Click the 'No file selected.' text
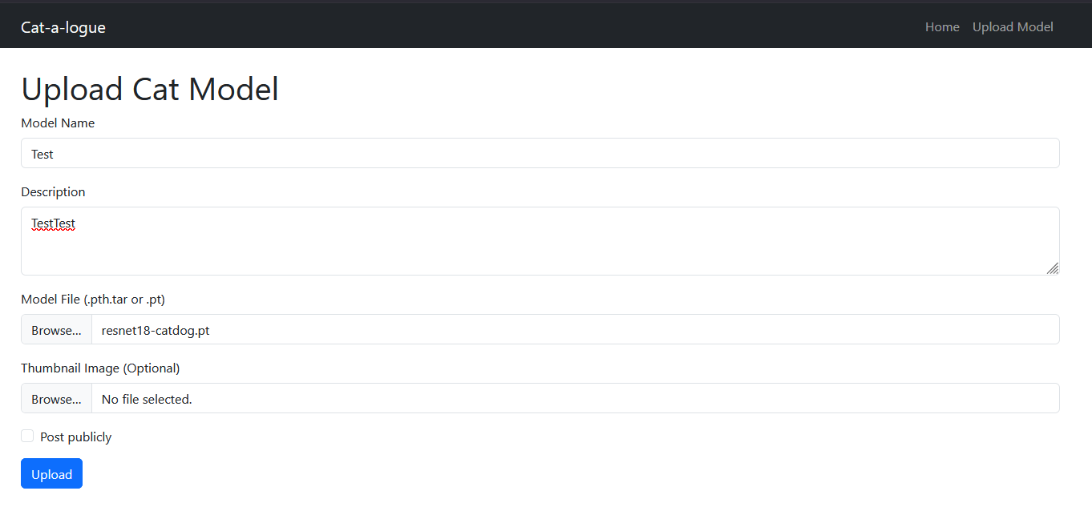The height and width of the screenshot is (507, 1092). [147, 399]
